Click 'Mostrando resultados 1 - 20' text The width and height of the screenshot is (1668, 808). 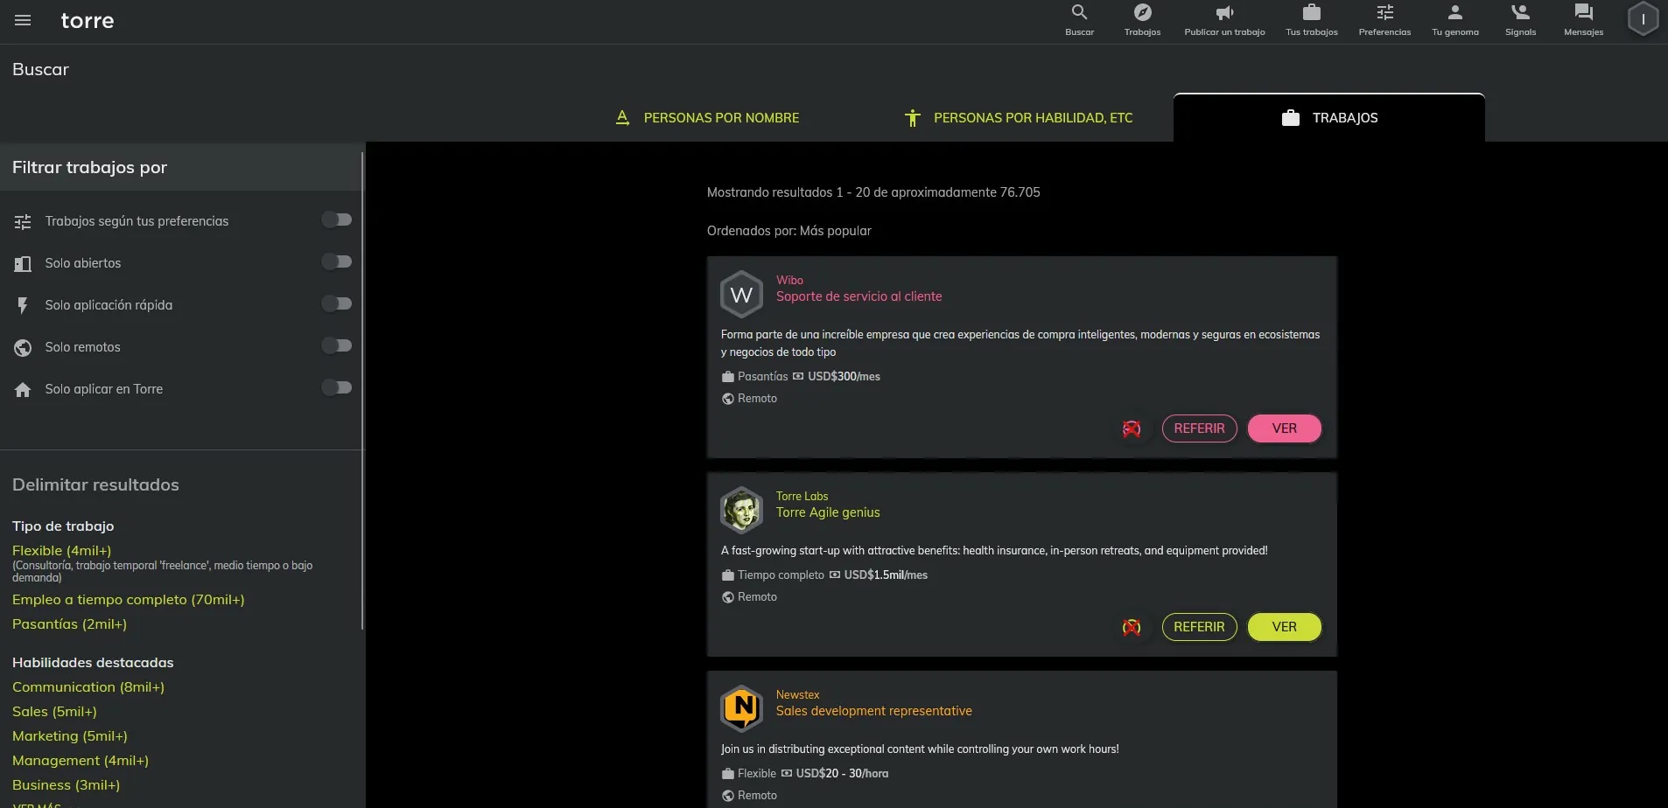788,192
